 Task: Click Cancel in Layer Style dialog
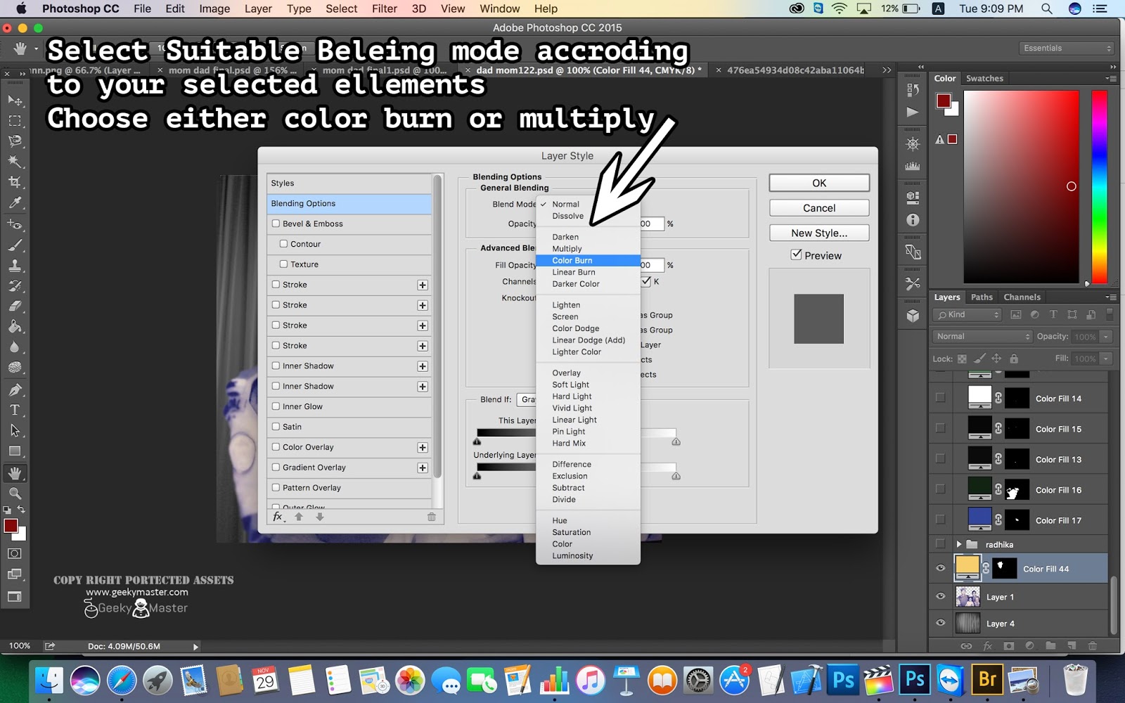point(819,208)
